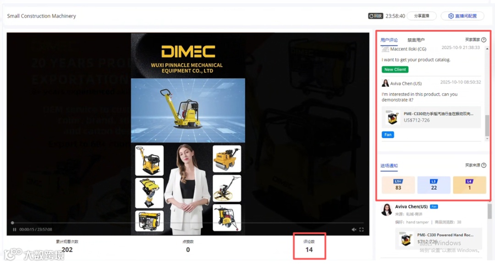This screenshot has width=495, height=264.
Task: Open Aviva Chen avatar in comments
Action: (385, 83)
